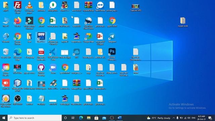The image size is (215, 121).
Task: Open the Windows Start menu
Action: click(x=4, y=118)
